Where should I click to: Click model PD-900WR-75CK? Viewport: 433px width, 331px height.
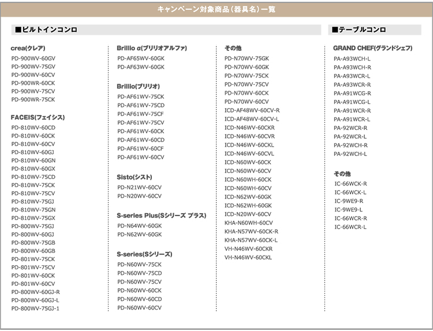[33, 99]
